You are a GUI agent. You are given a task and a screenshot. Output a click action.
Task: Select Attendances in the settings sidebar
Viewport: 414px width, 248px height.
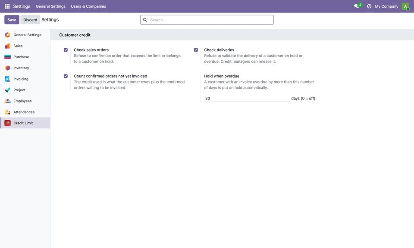coord(25,112)
